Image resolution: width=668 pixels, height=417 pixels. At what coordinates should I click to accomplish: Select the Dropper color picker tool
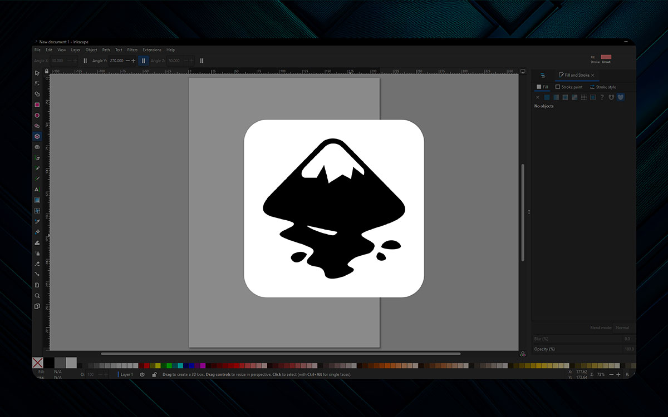(x=37, y=221)
